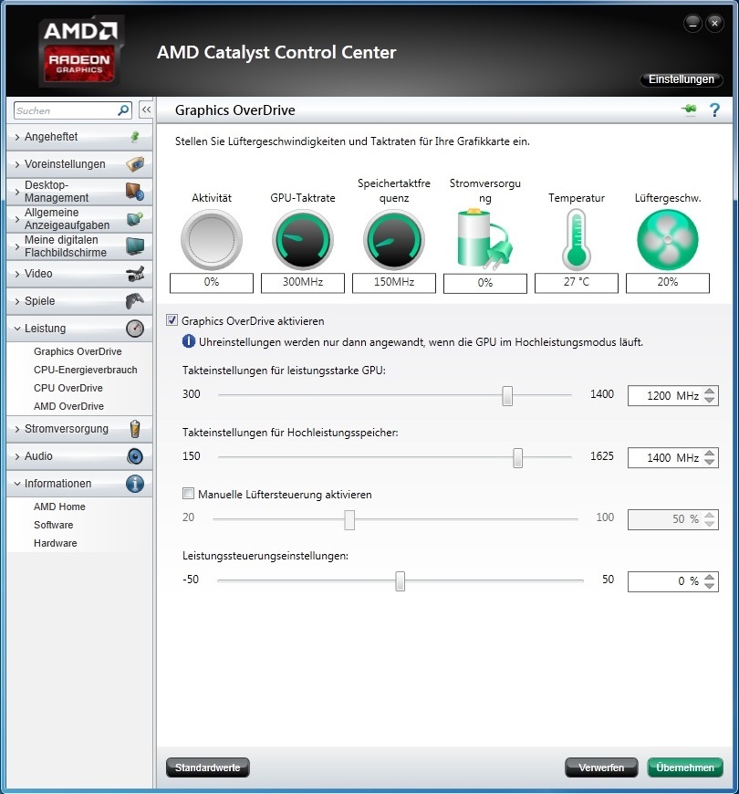Collapse the sidebar with the double-chevron button
The width and height of the screenshot is (739, 794).
(x=146, y=110)
